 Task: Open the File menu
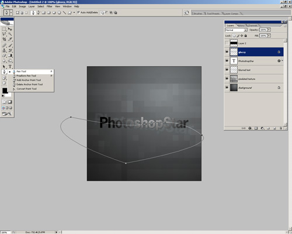click(x=8, y=6)
